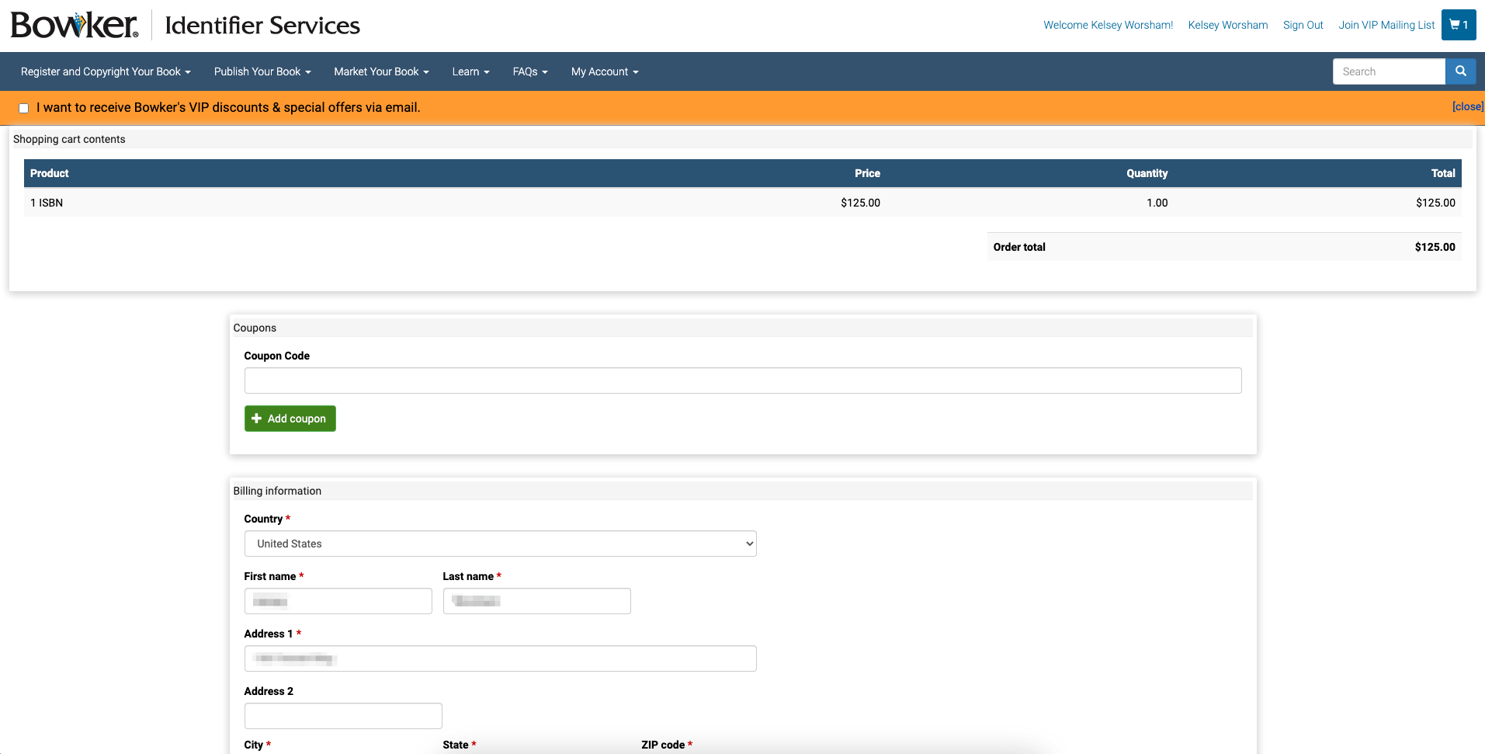Click the Billing information heading
Image resolution: width=1485 pixels, height=754 pixels.
tap(277, 491)
